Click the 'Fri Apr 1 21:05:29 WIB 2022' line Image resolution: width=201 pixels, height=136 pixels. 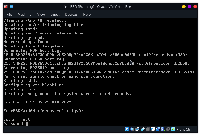(x=37, y=102)
